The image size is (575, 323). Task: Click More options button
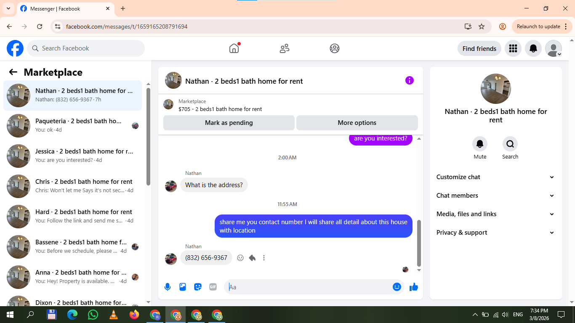click(357, 123)
